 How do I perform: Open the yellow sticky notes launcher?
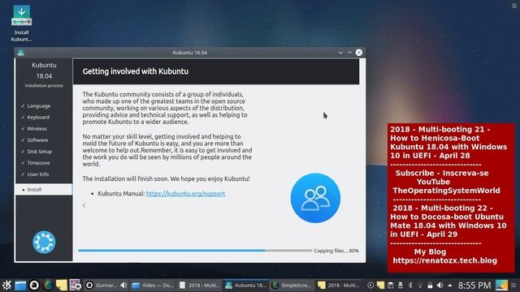[x=62, y=285]
